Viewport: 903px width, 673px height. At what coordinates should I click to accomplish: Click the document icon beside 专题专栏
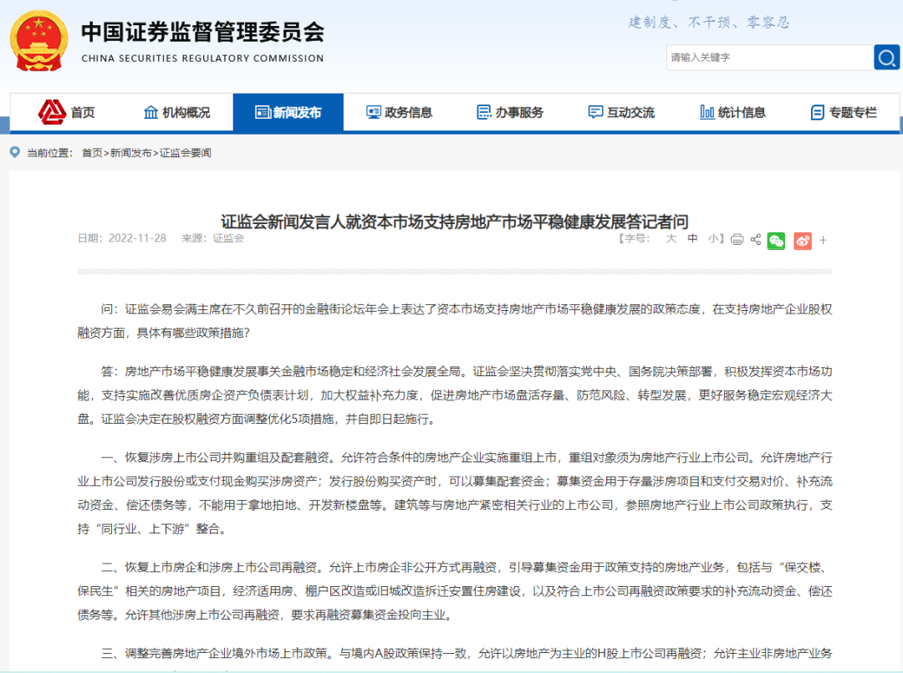(817, 112)
